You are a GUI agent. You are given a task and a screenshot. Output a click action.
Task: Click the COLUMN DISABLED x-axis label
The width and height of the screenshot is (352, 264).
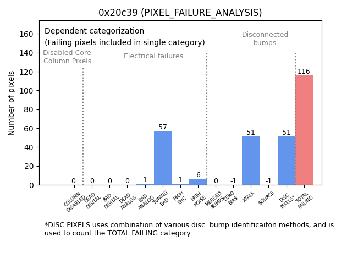[x=75, y=201]
